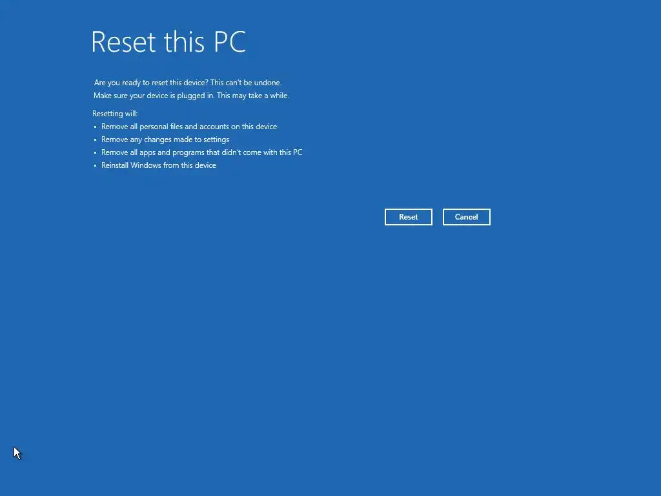661x496 pixels.
Task: Click bullet marker before settings changes line
Action: [96, 140]
